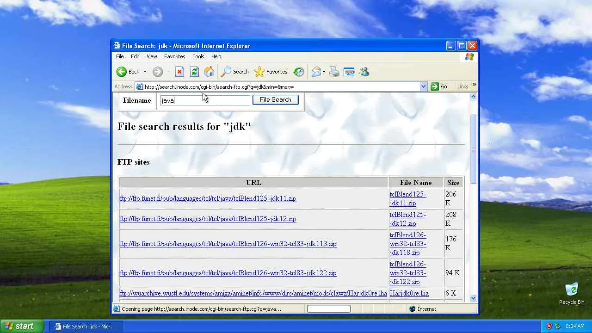The image size is (592, 333).
Task: Click the File Search button
Action: click(276, 100)
